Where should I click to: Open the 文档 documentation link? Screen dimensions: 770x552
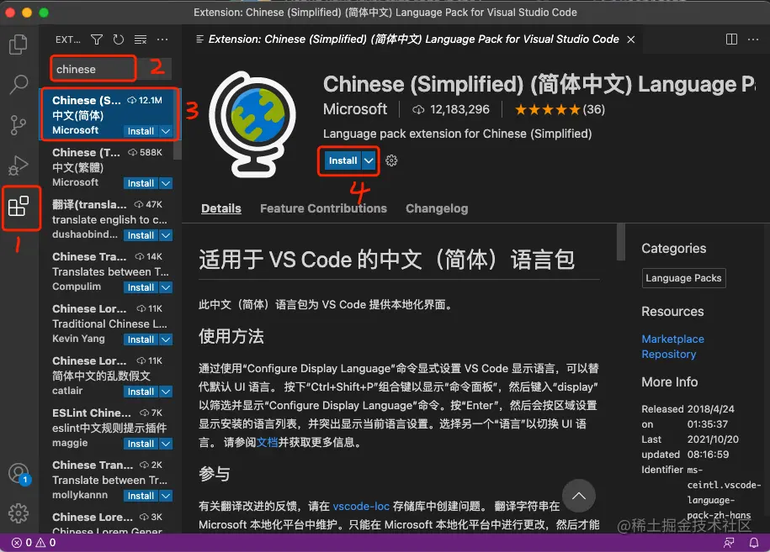[267, 442]
